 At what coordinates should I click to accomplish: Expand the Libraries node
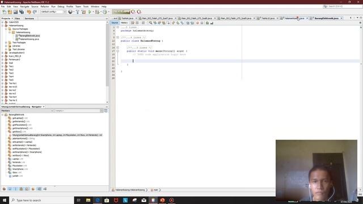(x=6, y=46)
